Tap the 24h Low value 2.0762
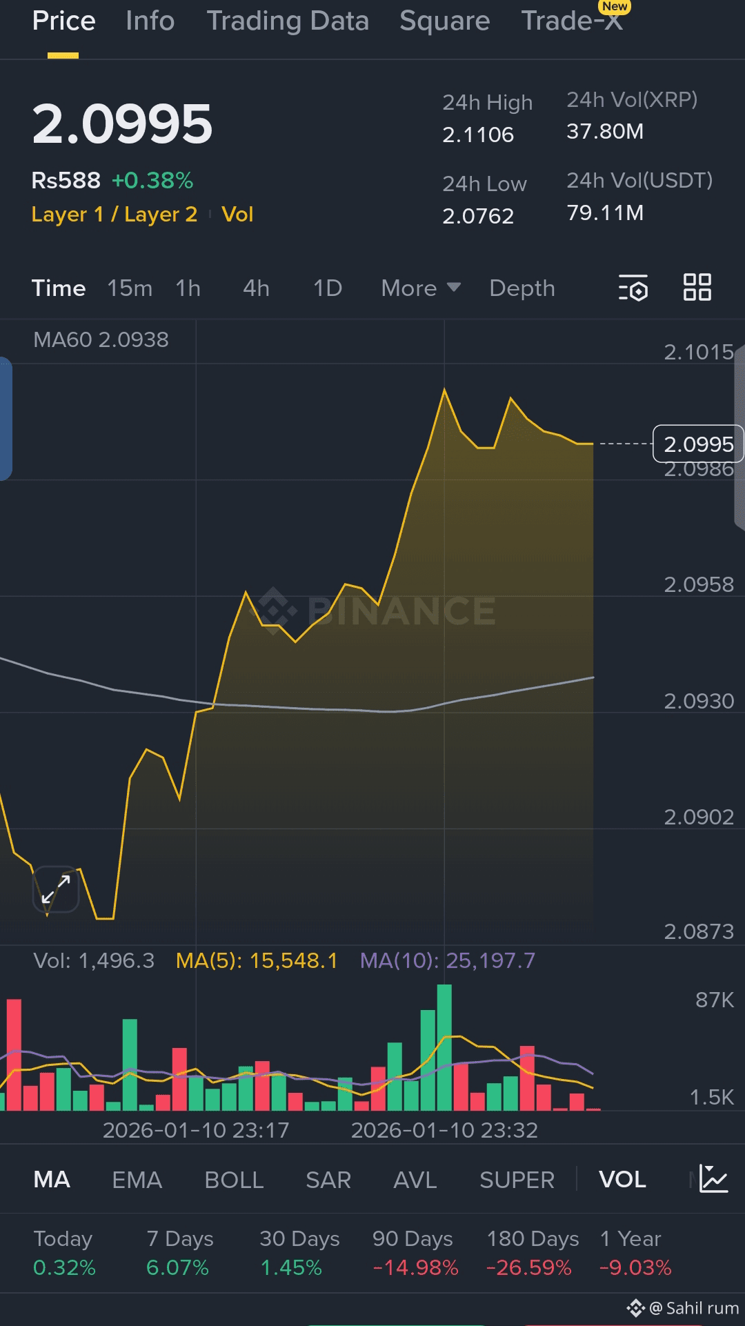This screenshot has height=1326, width=745. pyautogui.click(x=478, y=216)
